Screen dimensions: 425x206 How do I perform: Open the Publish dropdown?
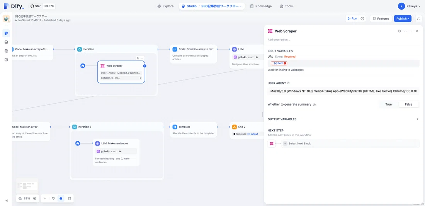tap(403, 18)
